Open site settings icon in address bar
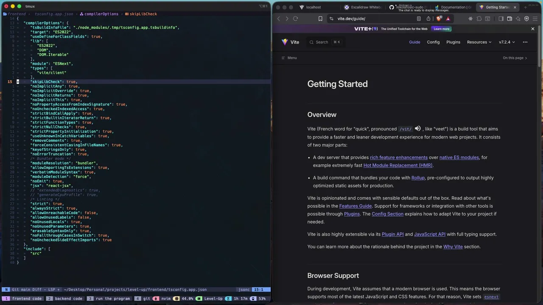The image size is (543, 305). tap(331, 19)
